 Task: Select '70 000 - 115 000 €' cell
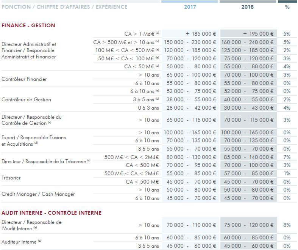tap(249, 120)
